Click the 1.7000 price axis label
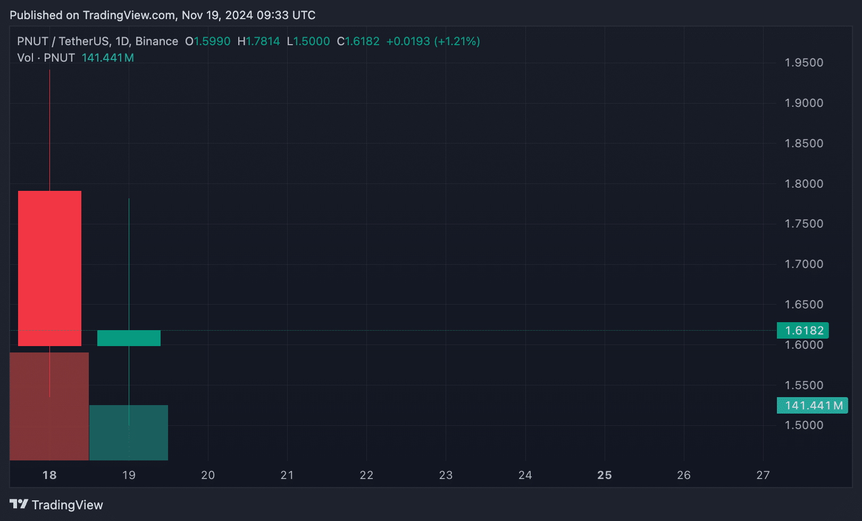This screenshot has height=521, width=862. coord(804,264)
